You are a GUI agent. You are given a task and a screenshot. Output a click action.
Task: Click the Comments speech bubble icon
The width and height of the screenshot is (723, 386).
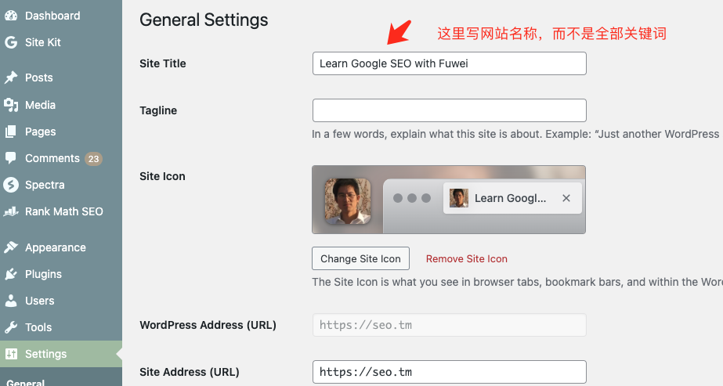click(11, 158)
